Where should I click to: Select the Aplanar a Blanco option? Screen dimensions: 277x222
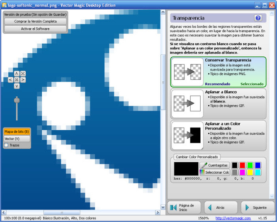tap(219, 104)
